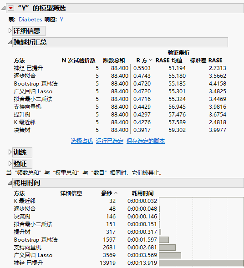Viewport: 244px width, 268px height.
Task: Click the 耗用时间 column header
Action: pos(142,193)
